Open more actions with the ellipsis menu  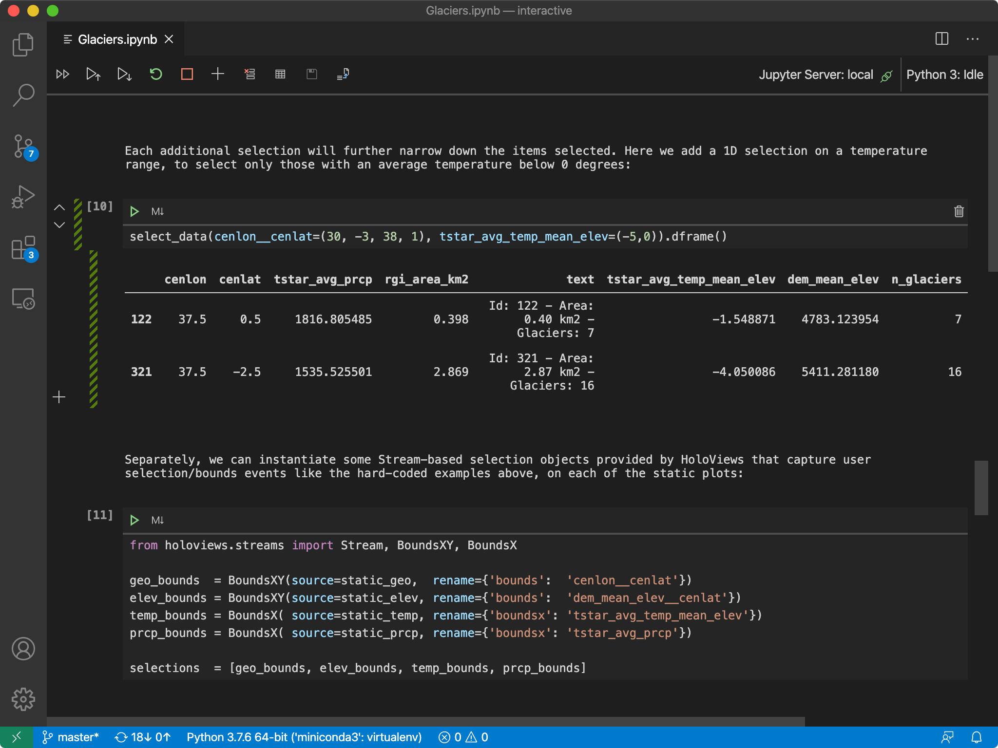click(x=974, y=39)
